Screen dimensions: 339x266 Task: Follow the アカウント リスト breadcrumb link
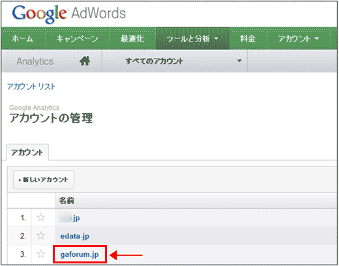pos(31,86)
